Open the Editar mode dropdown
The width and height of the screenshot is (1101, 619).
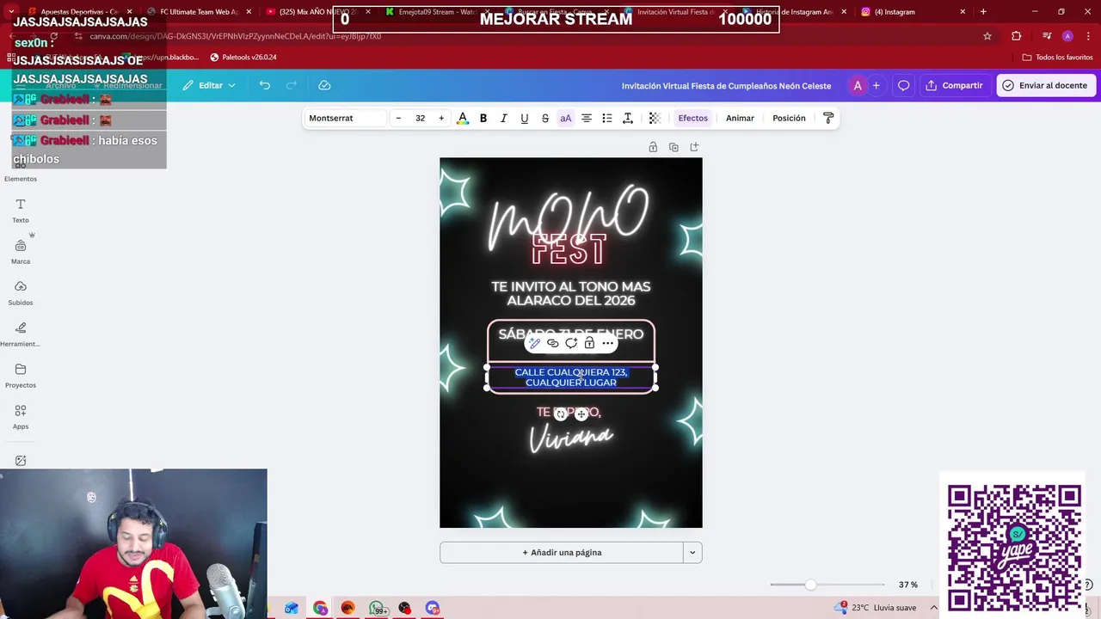click(209, 85)
